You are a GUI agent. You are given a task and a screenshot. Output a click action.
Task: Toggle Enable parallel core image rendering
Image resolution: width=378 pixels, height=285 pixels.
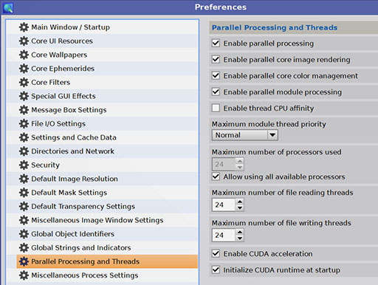point(216,60)
